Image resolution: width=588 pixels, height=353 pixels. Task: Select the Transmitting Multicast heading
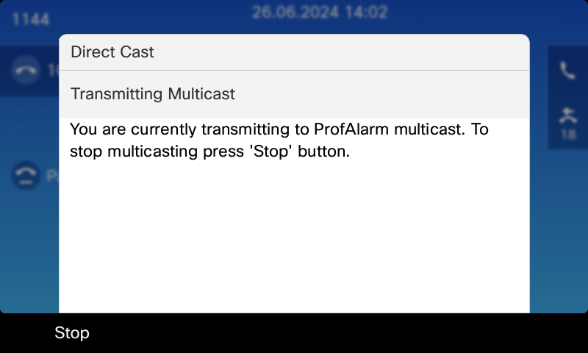[x=153, y=94]
